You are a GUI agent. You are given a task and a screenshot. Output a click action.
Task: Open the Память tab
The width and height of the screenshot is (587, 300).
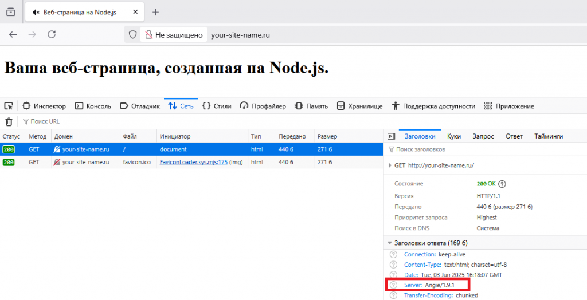(x=311, y=106)
